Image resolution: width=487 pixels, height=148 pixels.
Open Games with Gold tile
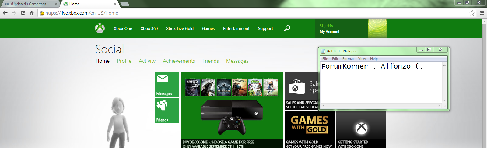tap(310, 130)
